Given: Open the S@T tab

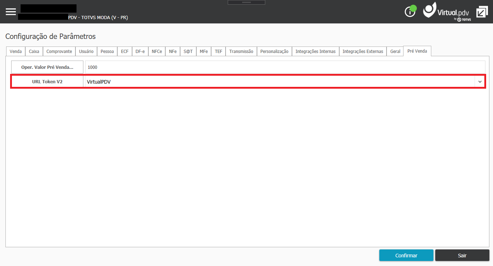Looking at the screenshot, I should click(x=188, y=52).
